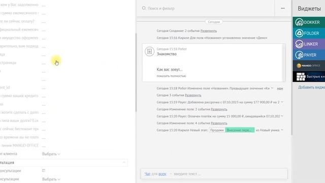Image resolution: width=325 pixels, height=183 pixels.
Task: Collapse the консультация section chevron
Action: pos(124,163)
